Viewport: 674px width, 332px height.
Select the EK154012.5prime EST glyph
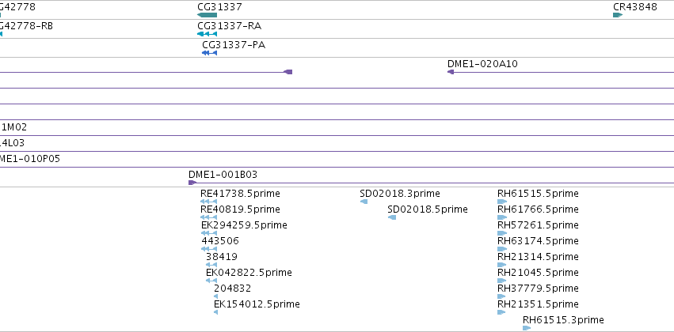click(x=215, y=312)
